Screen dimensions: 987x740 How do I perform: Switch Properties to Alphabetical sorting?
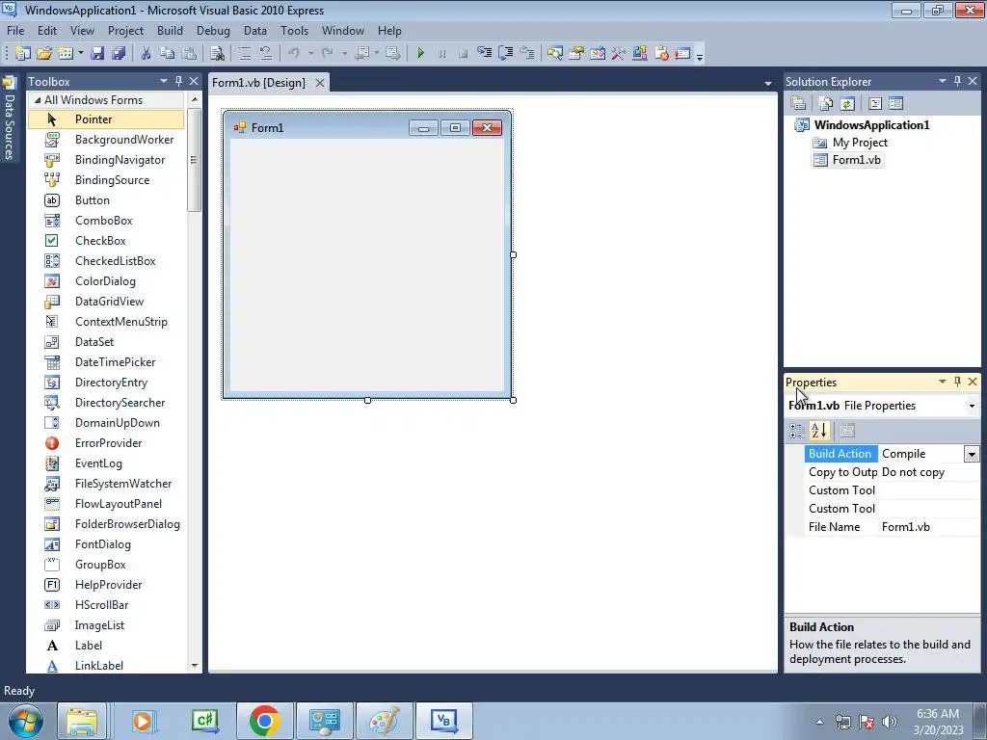click(819, 431)
